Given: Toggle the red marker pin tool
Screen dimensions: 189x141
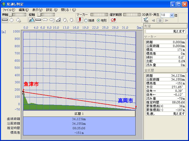Looking at the screenshot, I should click(x=80, y=20).
